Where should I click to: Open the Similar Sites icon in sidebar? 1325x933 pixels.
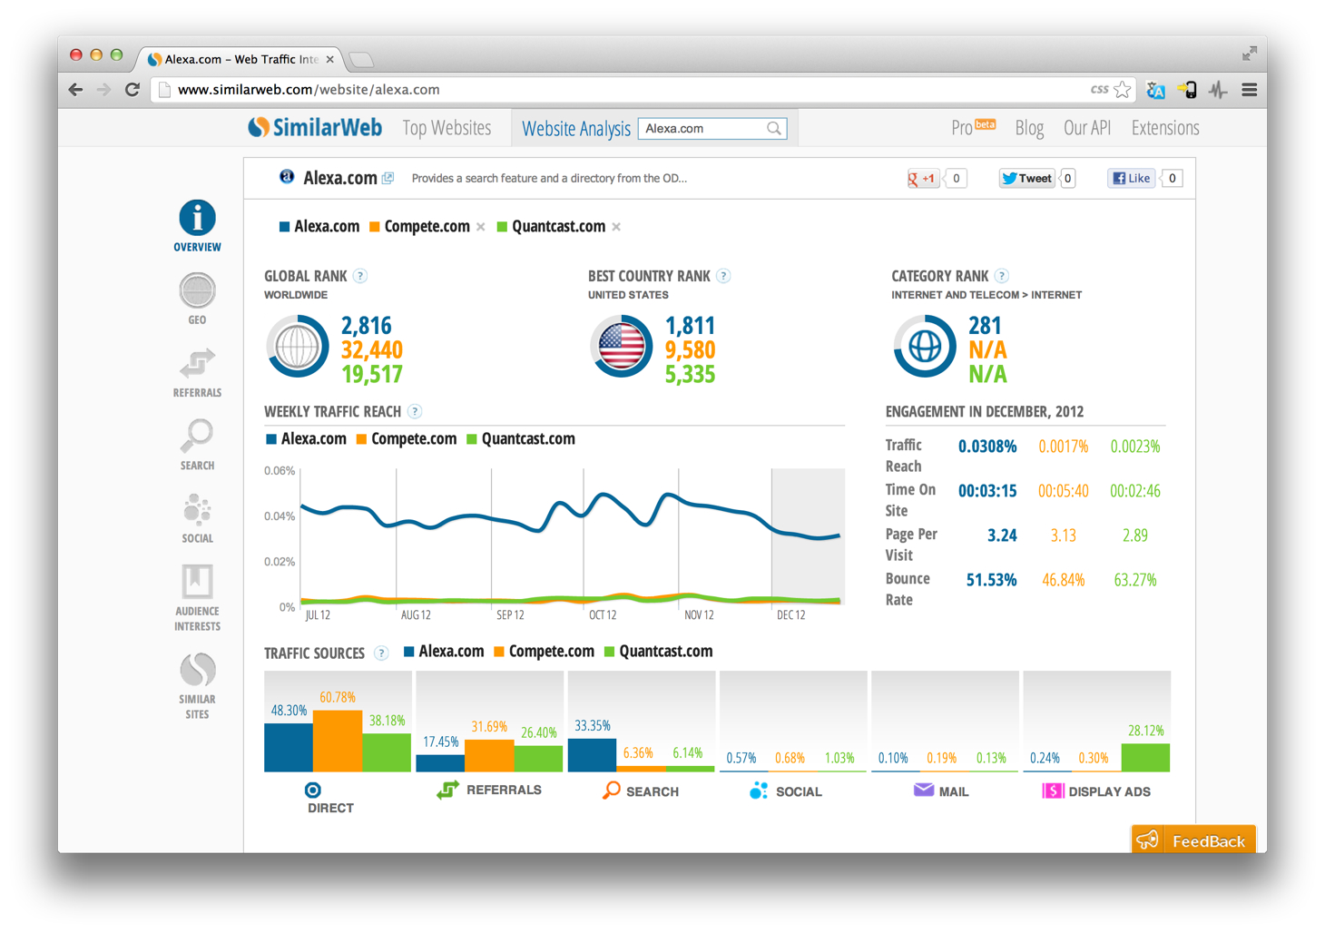197,671
